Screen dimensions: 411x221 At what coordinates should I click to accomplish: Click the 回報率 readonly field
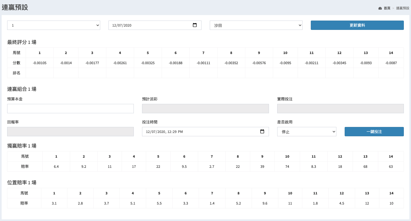(x=70, y=132)
